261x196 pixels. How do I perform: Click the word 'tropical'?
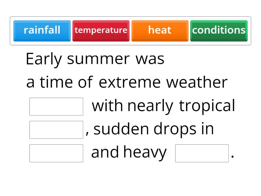click(207, 106)
